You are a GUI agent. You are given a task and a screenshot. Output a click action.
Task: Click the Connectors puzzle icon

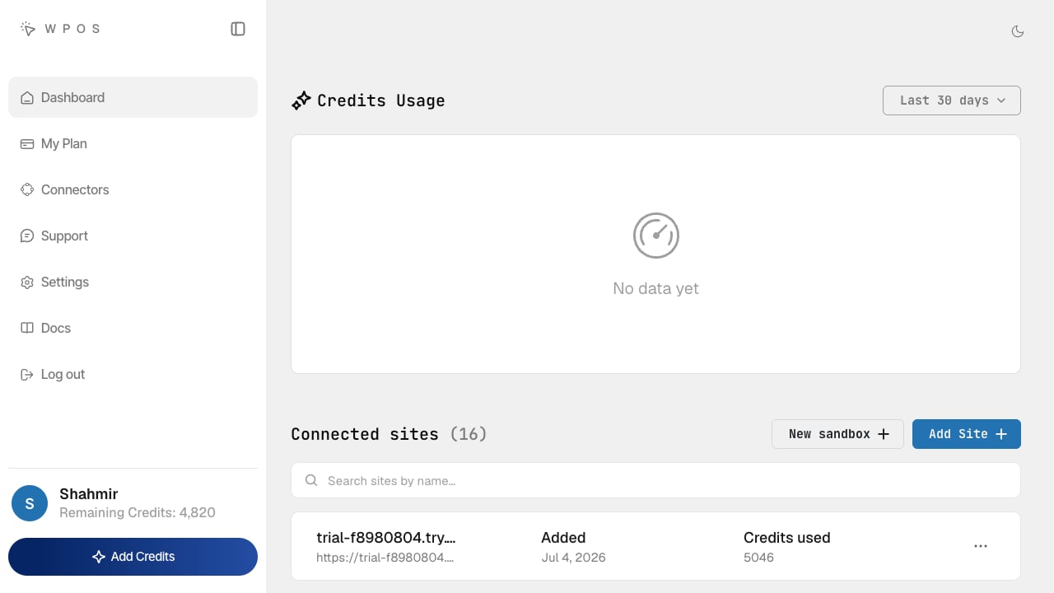tap(26, 189)
